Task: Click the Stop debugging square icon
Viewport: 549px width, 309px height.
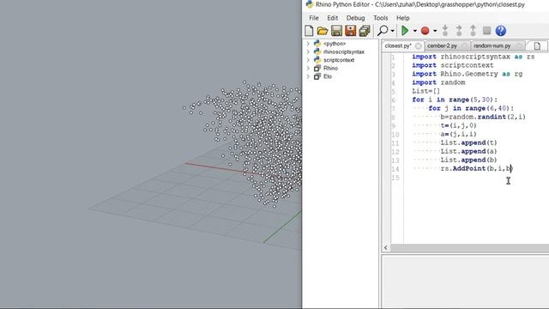Action: (x=486, y=31)
